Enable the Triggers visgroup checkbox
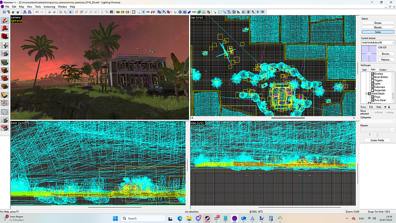Screen dimensions: 396x223 click(373, 80)
